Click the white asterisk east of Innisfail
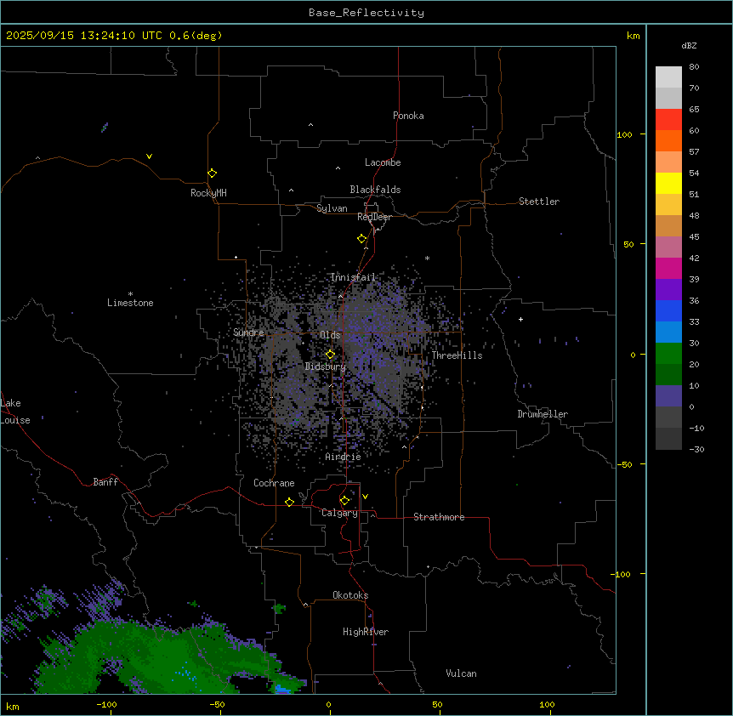733x716 pixels. click(427, 258)
